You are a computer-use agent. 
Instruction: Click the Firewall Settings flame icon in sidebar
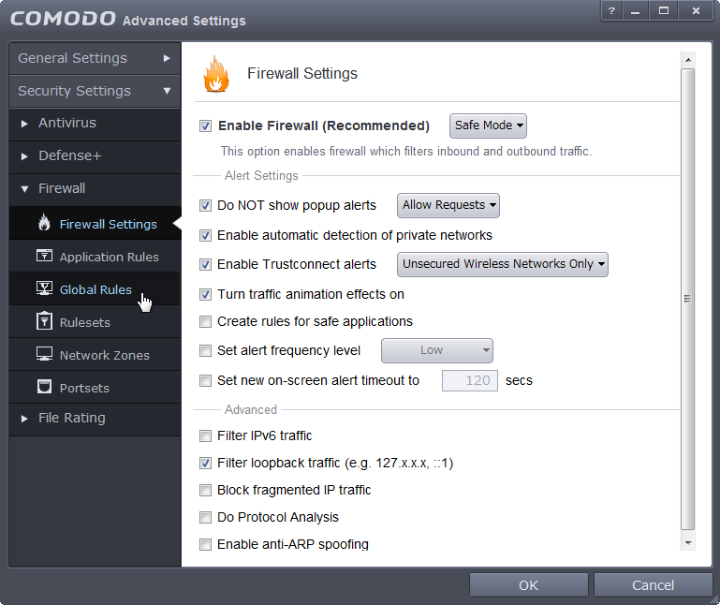[44, 223]
